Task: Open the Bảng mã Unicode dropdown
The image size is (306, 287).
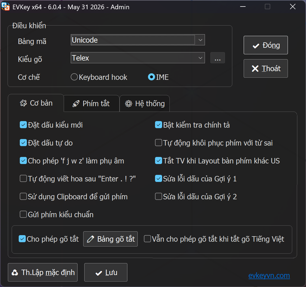Action: tap(138, 40)
